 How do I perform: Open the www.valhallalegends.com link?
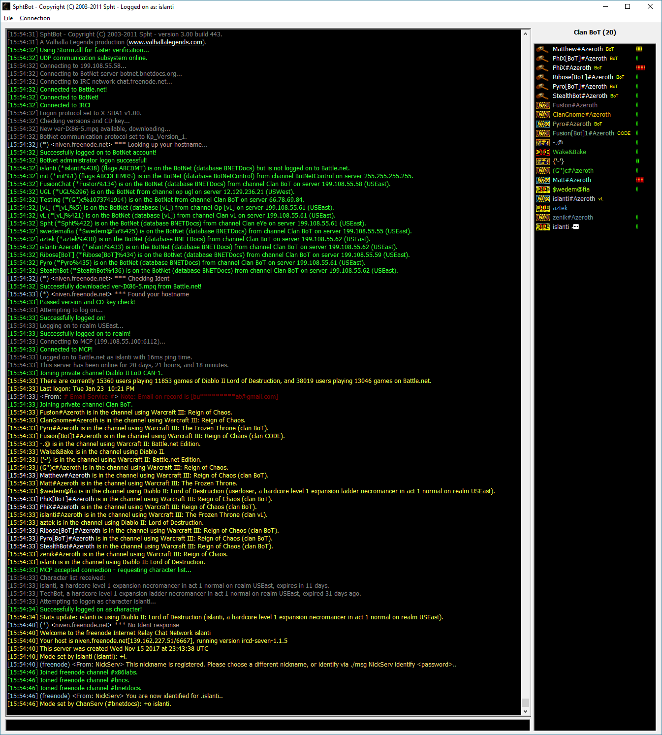click(165, 42)
